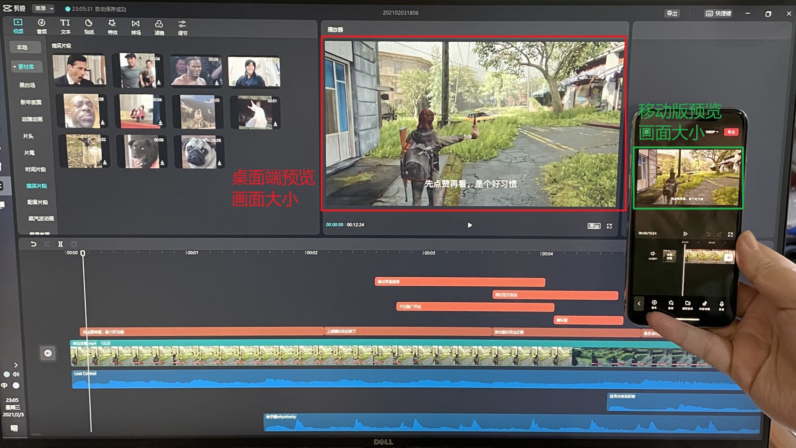Select the 配音片段 category

[38, 202]
